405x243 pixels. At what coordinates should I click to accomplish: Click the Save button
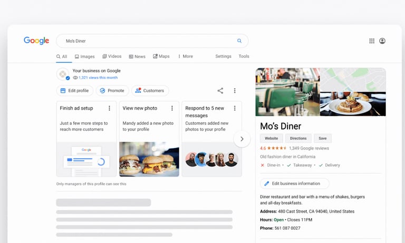tap(323, 139)
